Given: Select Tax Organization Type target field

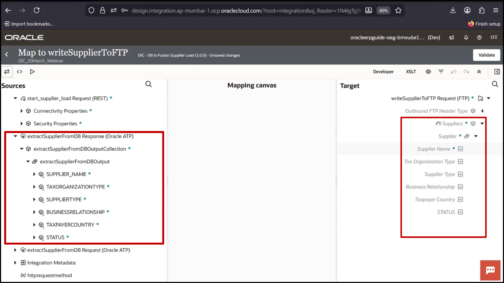Looking at the screenshot, I should pyautogui.click(x=429, y=161).
